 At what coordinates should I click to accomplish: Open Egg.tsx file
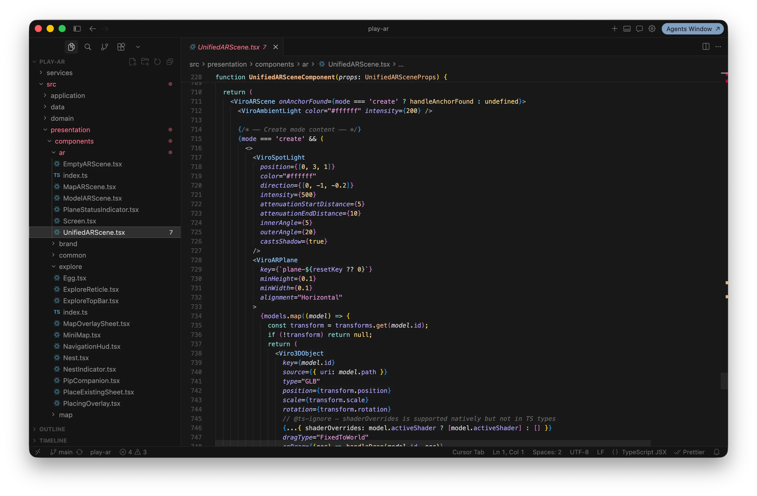[x=105, y=278]
